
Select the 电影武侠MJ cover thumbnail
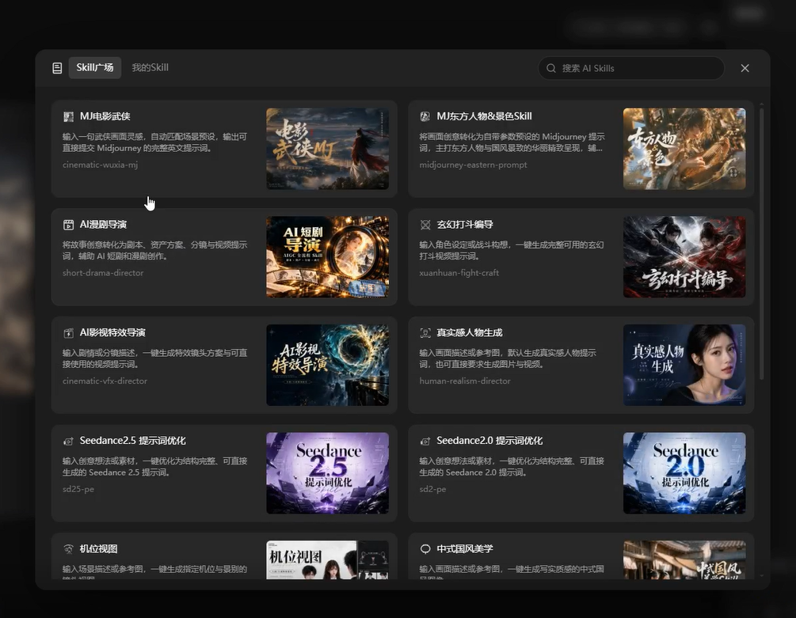tap(327, 149)
